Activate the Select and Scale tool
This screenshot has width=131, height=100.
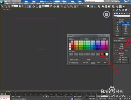pos(40,7)
